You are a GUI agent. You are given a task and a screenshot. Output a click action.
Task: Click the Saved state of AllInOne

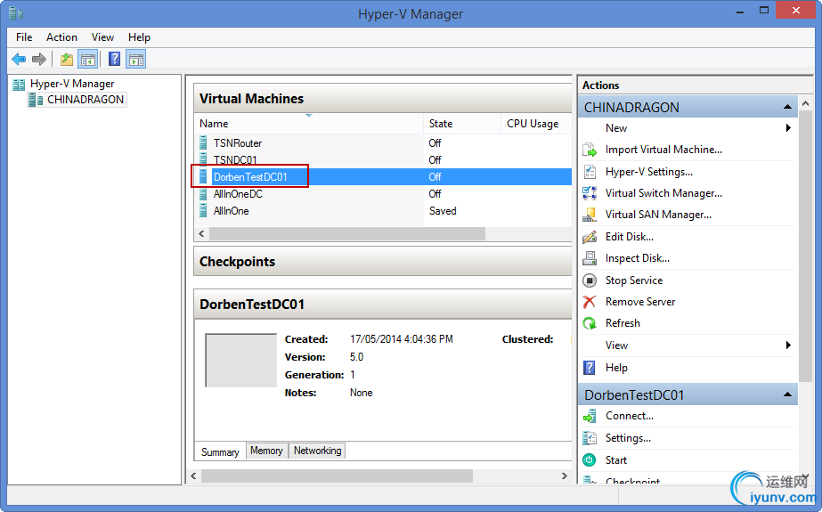(443, 211)
